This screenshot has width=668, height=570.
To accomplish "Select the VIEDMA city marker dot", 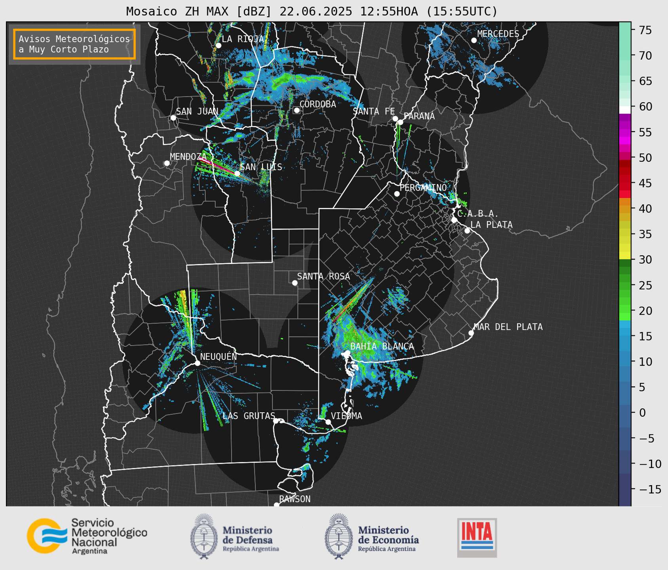I will (x=328, y=422).
